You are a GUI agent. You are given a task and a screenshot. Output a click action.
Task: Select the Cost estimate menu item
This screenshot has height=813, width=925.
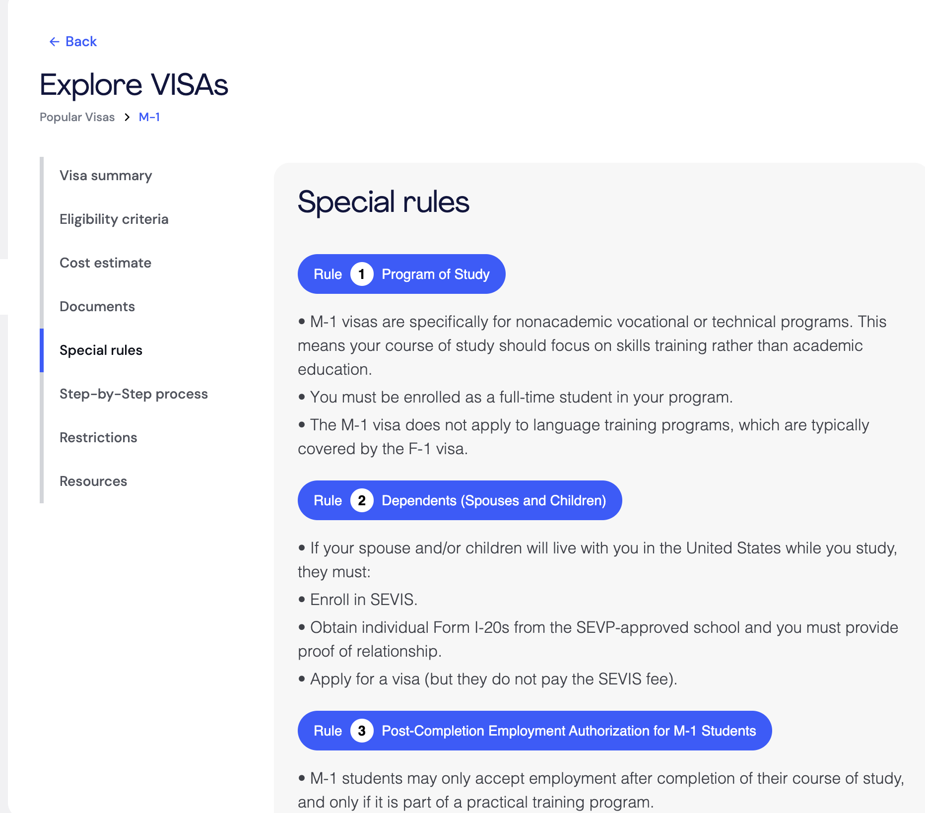(105, 263)
